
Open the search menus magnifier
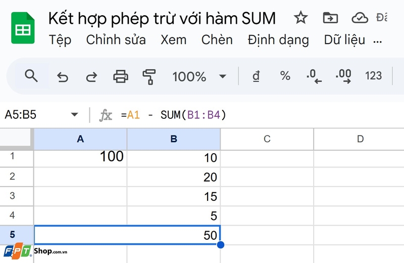click(31, 76)
